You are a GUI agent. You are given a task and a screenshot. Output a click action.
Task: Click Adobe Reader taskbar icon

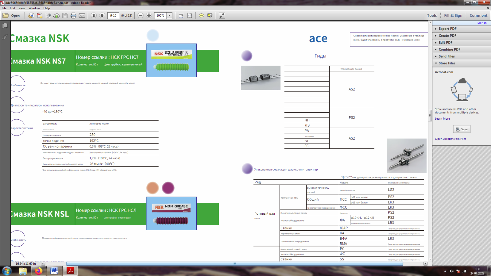pos(70,271)
